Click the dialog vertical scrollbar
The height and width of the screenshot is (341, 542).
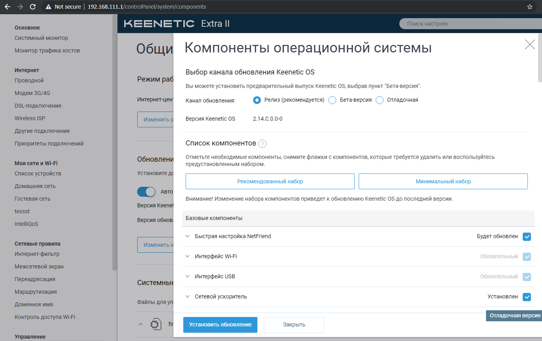click(540, 58)
